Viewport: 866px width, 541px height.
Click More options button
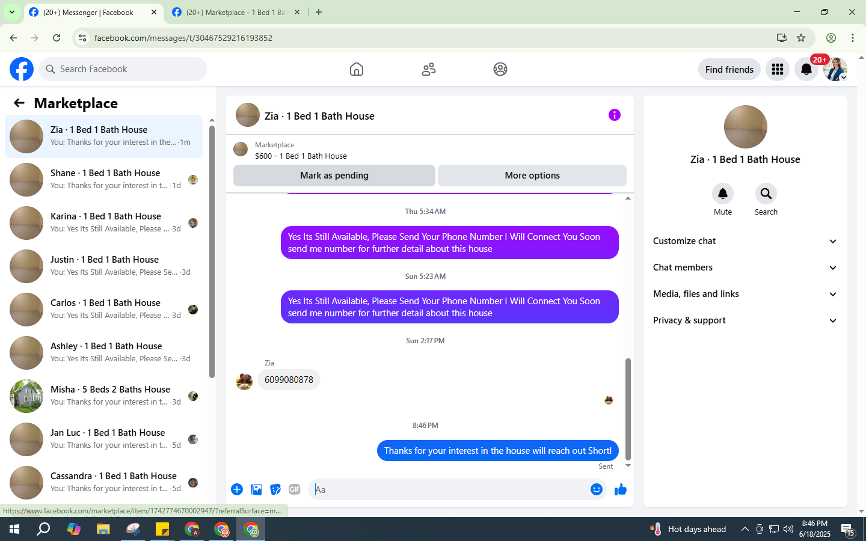tap(532, 176)
